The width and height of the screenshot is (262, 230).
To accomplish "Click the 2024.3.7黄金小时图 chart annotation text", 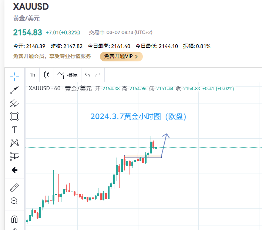I will [138, 116].
